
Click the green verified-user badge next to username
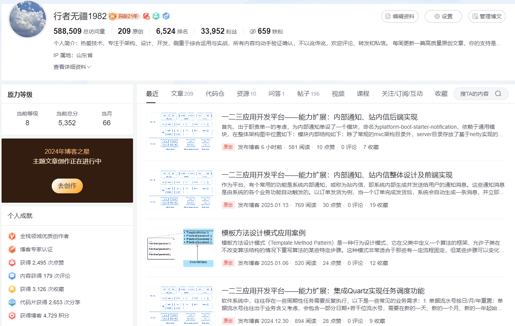[156, 16]
